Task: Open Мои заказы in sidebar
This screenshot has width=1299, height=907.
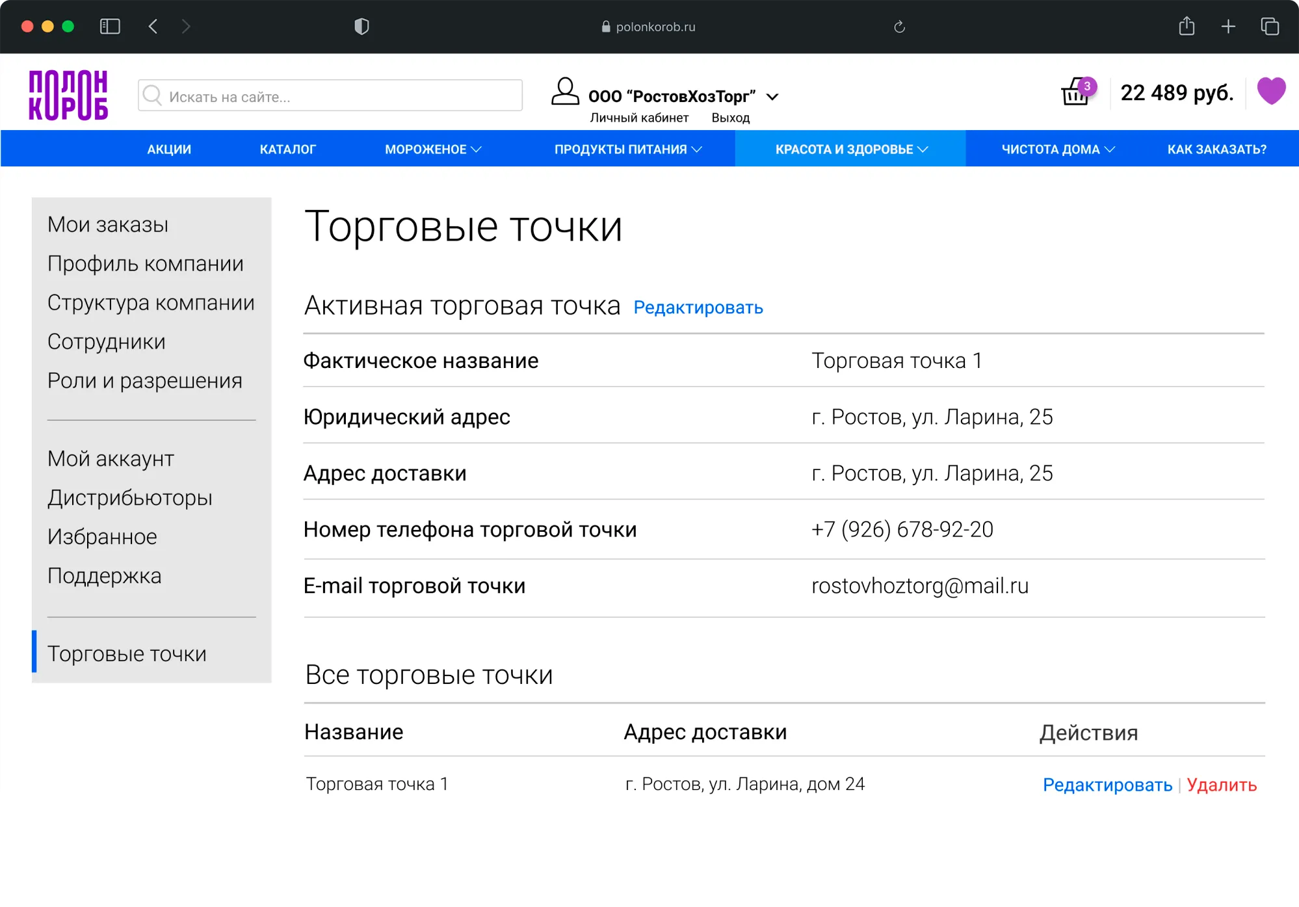Action: pos(108,224)
